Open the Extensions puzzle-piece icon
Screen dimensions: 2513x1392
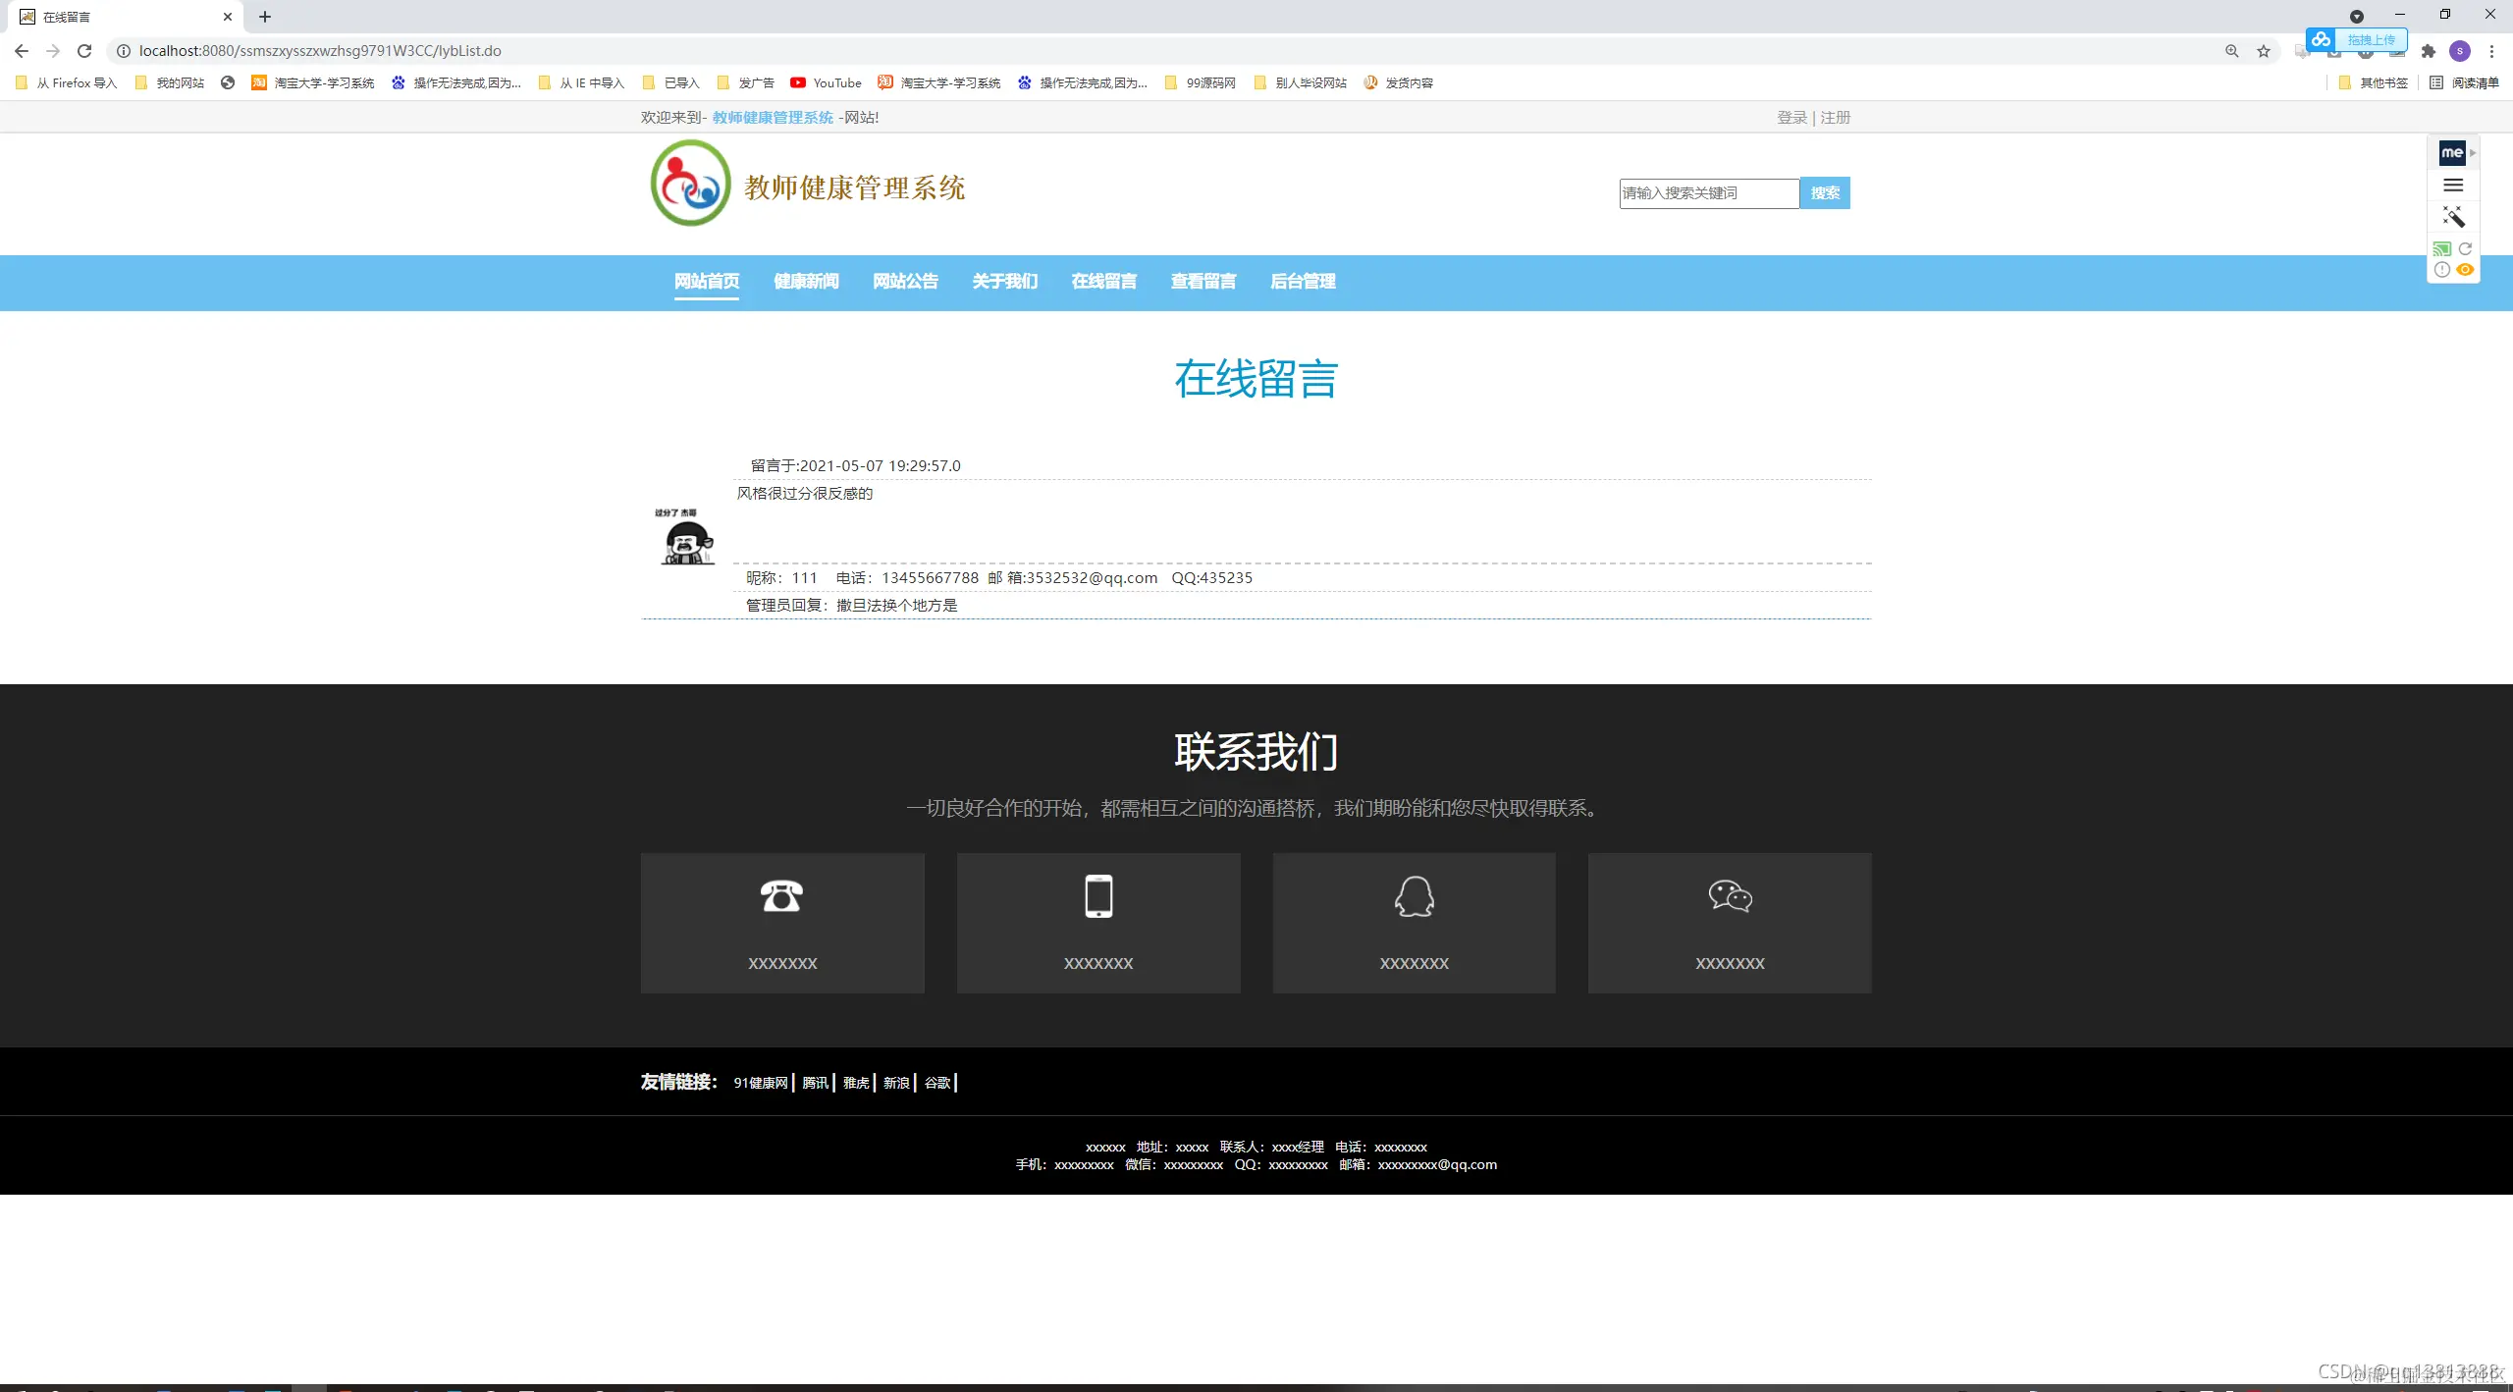coord(2427,52)
